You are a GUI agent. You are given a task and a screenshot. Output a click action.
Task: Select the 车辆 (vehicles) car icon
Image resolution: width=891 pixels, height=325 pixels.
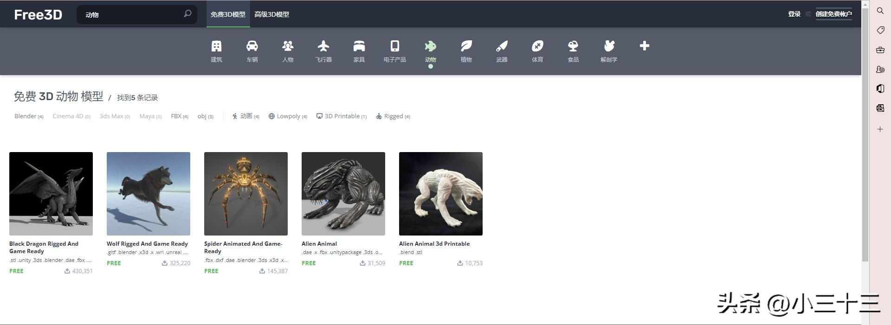[252, 46]
